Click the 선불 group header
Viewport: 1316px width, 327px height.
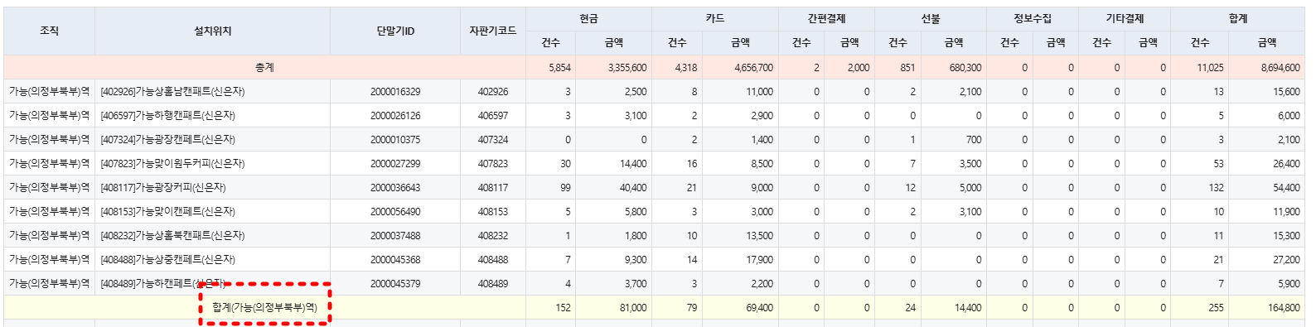click(x=931, y=18)
